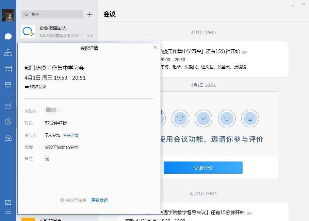Select the rightmost laughing face rating
This screenshot has height=221, width=309.
click(250, 118)
